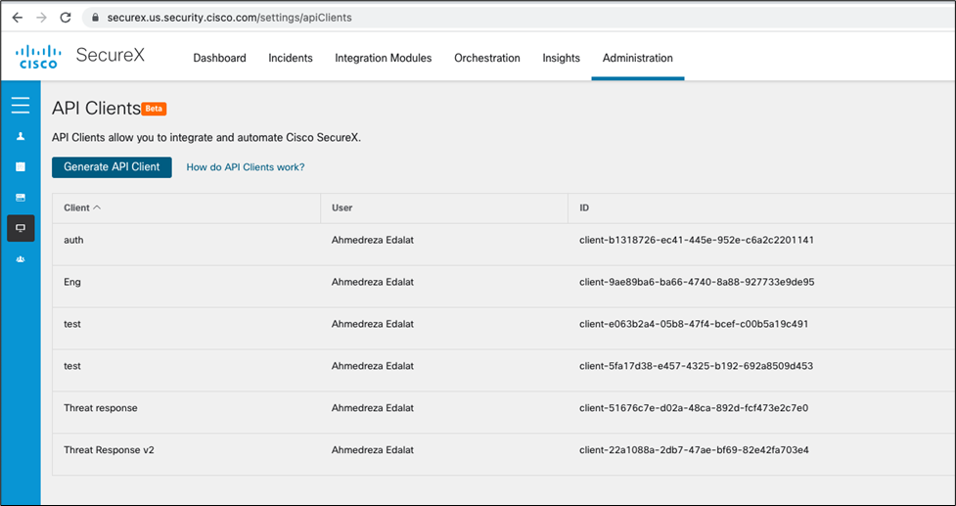This screenshot has height=506, width=956.
Task: Select the card-shaped sidebar icon
Action: pyautogui.click(x=21, y=198)
